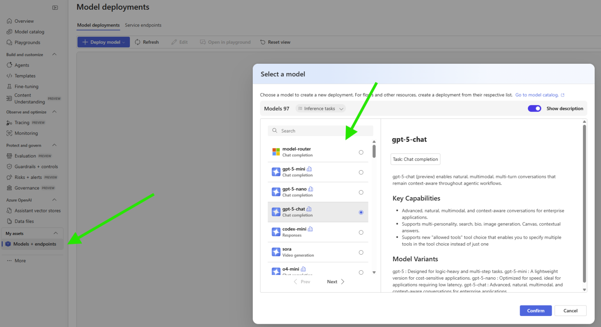Click the Confirm button
Image resolution: width=601 pixels, height=327 pixels.
tap(535, 310)
